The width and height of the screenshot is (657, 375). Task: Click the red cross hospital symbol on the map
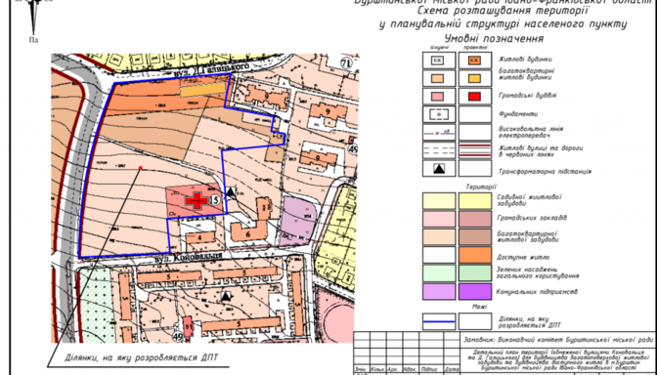tap(197, 201)
